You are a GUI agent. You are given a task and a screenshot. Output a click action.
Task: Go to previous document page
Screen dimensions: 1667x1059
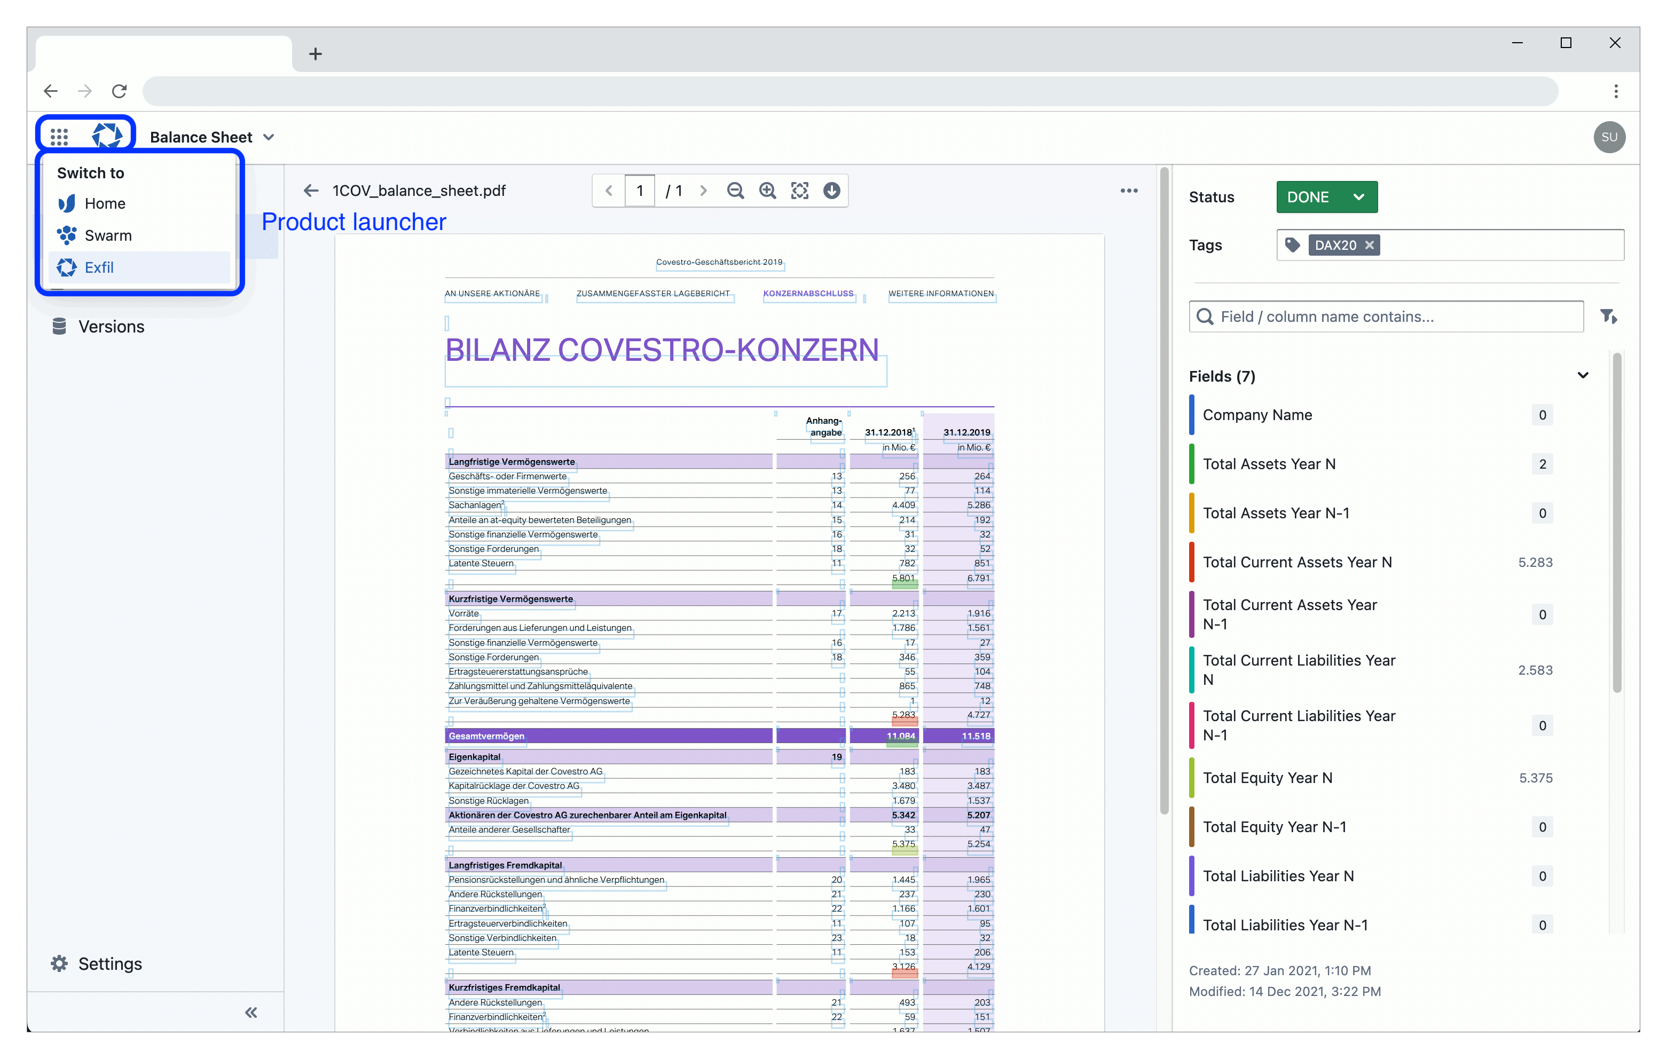click(x=609, y=191)
